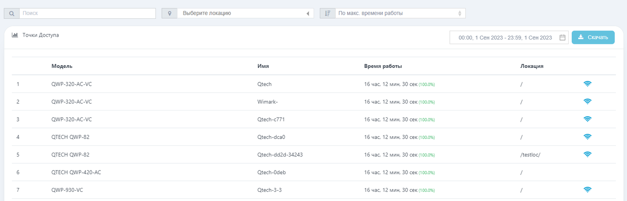
Task: Click the Модель column header
Action: point(62,66)
